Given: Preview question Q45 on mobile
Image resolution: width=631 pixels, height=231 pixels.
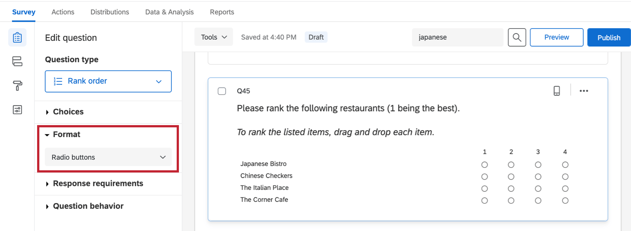Looking at the screenshot, I should [x=557, y=90].
